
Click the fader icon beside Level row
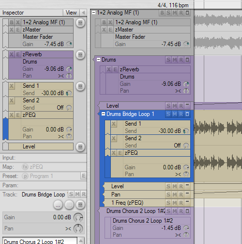[x=80, y=147]
